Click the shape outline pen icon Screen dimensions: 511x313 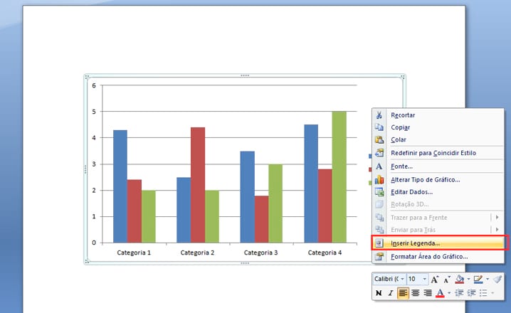(x=478, y=280)
